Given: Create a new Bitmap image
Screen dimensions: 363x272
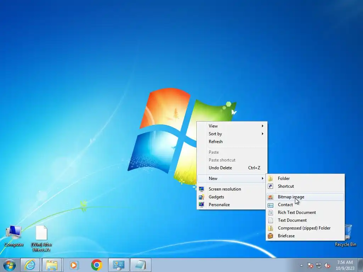Looking at the screenshot, I should pyautogui.click(x=305, y=197).
